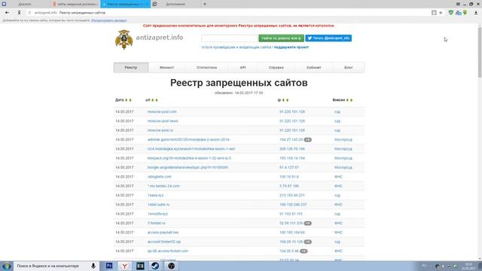The width and height of the screenshot is (482, 271).
Task: Open OBS from the taskbar
Action: [171, 266]
